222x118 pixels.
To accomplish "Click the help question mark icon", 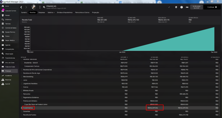I will [x=181, y=7].
